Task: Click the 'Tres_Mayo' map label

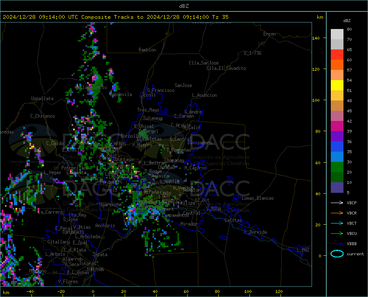Action: [x=148, y=110]
